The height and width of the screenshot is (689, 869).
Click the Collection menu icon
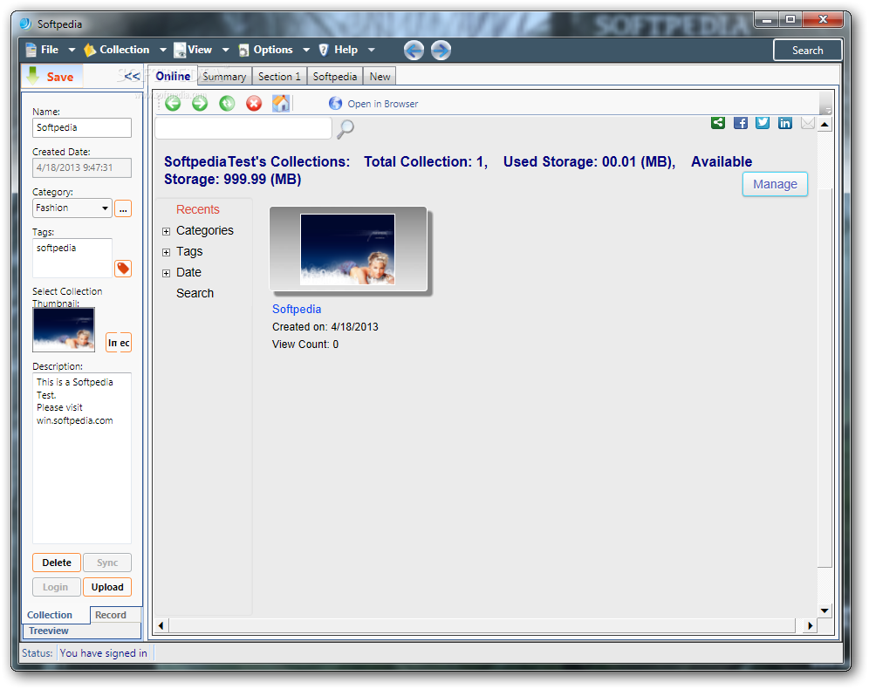tap(90, 50)
